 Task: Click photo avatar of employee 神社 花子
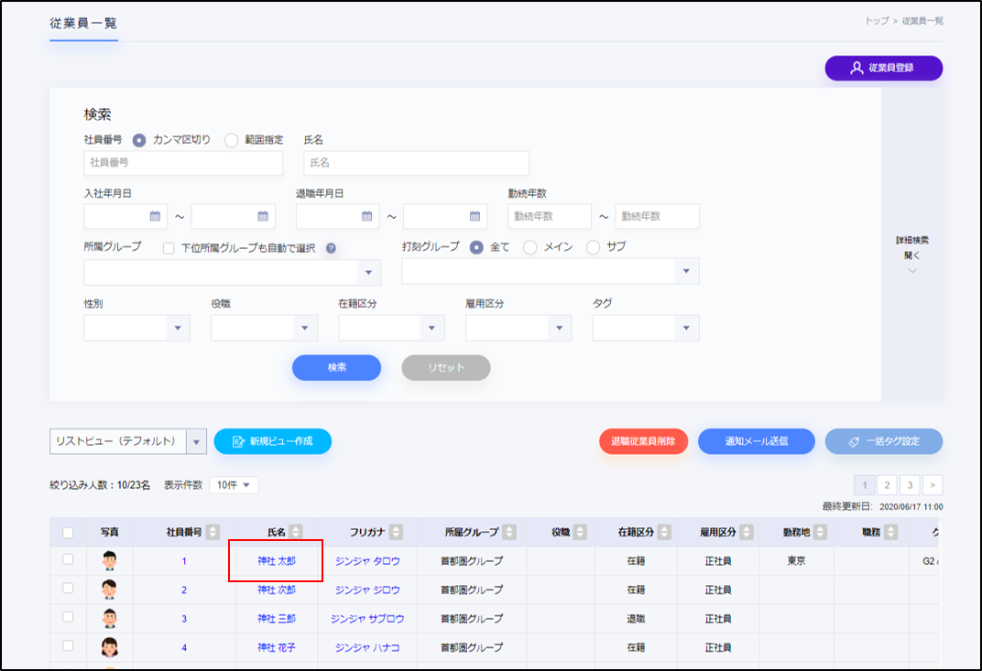coord(110,647)
